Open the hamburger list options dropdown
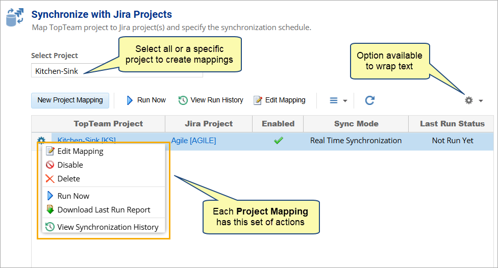This screenshot has width=498, height=268. (338, 100)
